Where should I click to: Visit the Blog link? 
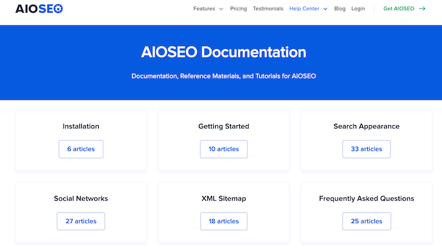click(x=340, y=8)
